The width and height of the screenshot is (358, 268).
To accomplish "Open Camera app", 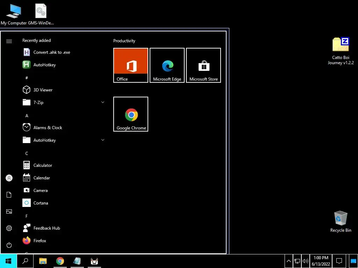I will tap(64, 190).
